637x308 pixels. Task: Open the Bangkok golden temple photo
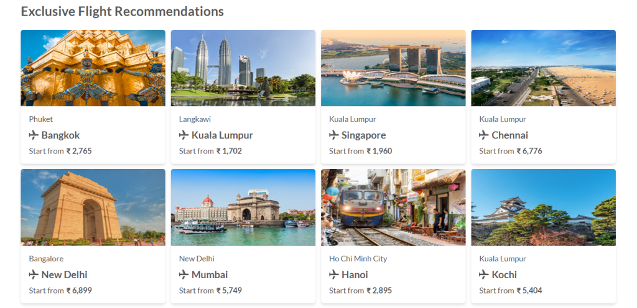93,68
